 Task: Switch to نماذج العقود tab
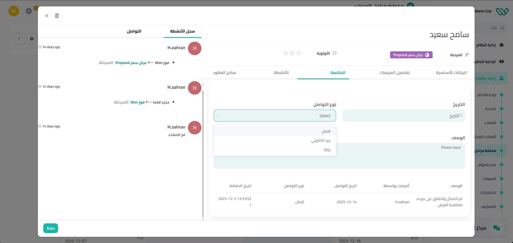coord(225,73)
